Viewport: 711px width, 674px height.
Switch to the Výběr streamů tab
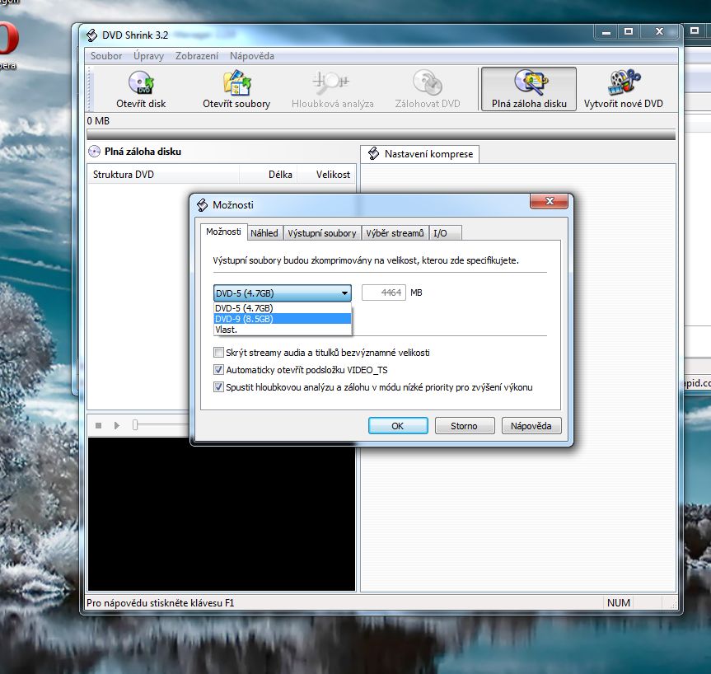point(395,233)
